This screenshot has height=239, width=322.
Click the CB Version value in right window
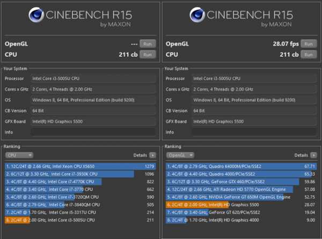point(199,111)
